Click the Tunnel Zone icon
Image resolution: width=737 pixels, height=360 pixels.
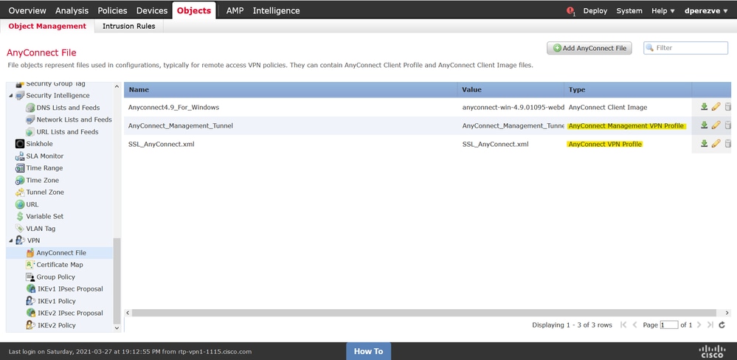pos(20,193)
